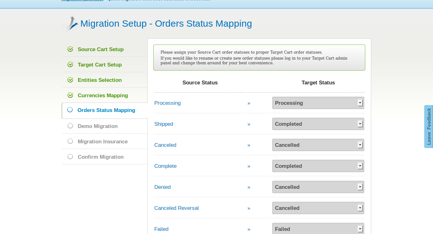
Task: Click the blue circle beside Orders Status Mapping
Action: coord(70,110)
